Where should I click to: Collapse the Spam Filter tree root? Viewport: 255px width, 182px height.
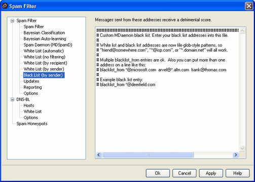point(12,21)
